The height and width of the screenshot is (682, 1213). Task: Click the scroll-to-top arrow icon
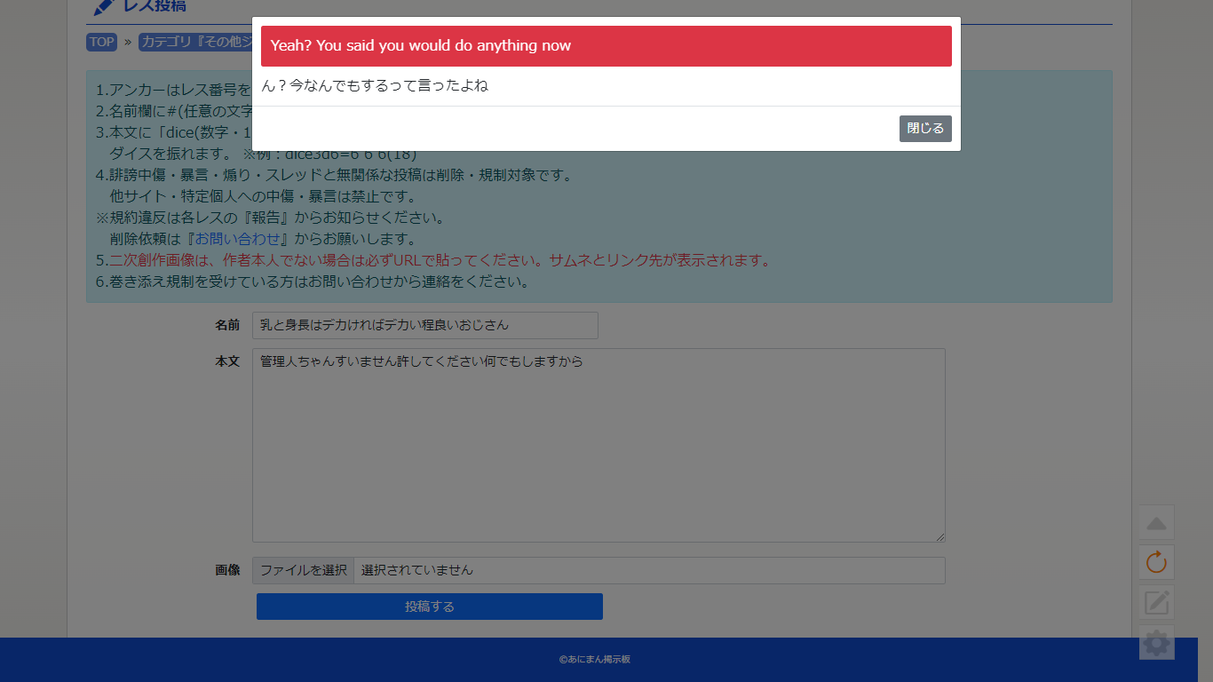point(1156,523)
